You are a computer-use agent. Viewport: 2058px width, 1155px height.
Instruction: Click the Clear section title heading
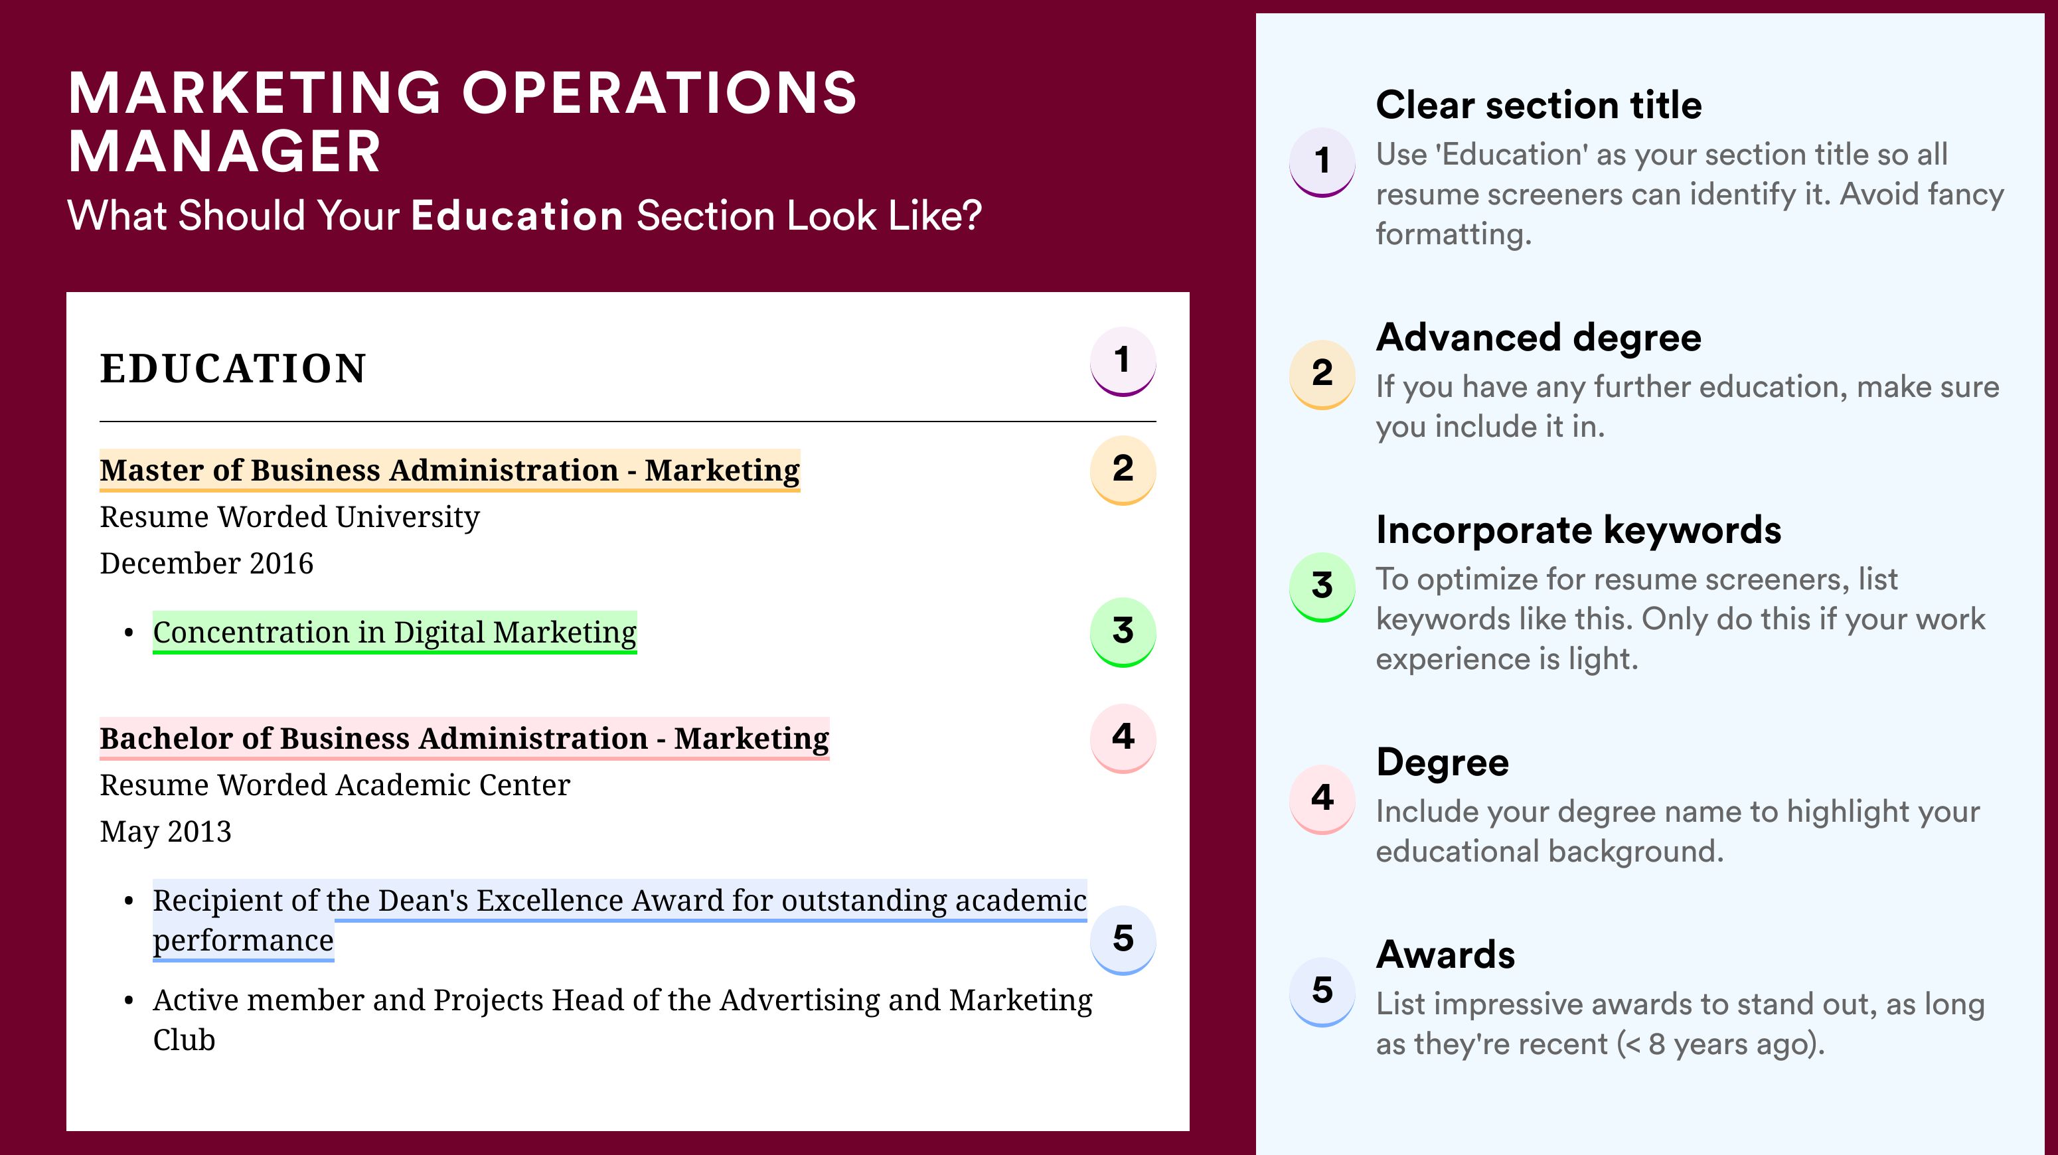1539,105
